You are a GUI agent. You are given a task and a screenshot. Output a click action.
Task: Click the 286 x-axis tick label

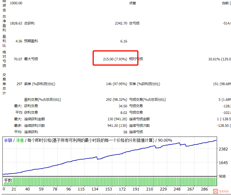click(204, 189)
